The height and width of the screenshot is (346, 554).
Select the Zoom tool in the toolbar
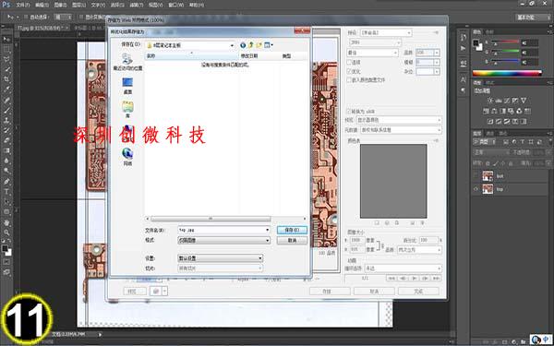coord(6,233)
